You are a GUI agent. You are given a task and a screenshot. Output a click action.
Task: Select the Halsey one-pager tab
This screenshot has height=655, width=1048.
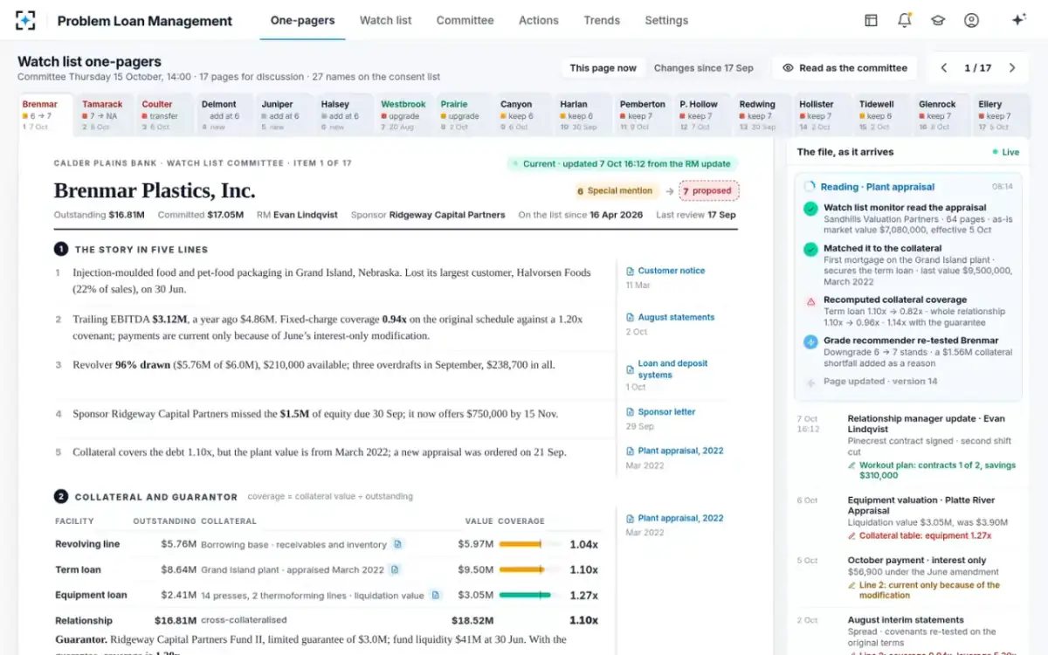coord(345,115)
